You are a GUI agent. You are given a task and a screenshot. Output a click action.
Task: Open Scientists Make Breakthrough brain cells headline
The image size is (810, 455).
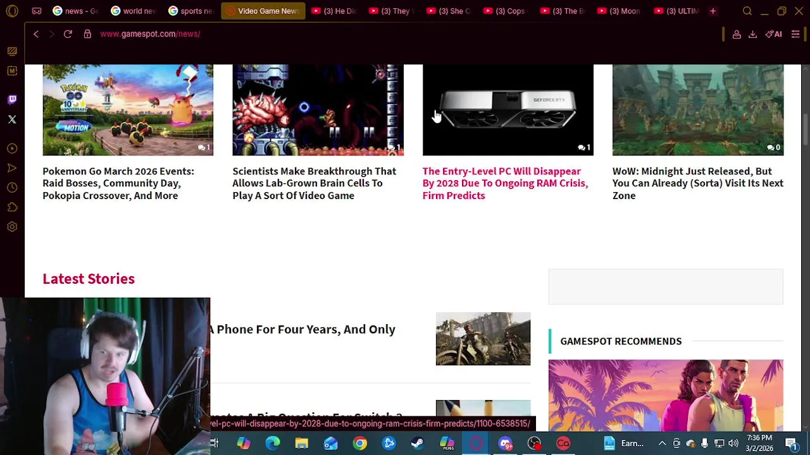314,183
